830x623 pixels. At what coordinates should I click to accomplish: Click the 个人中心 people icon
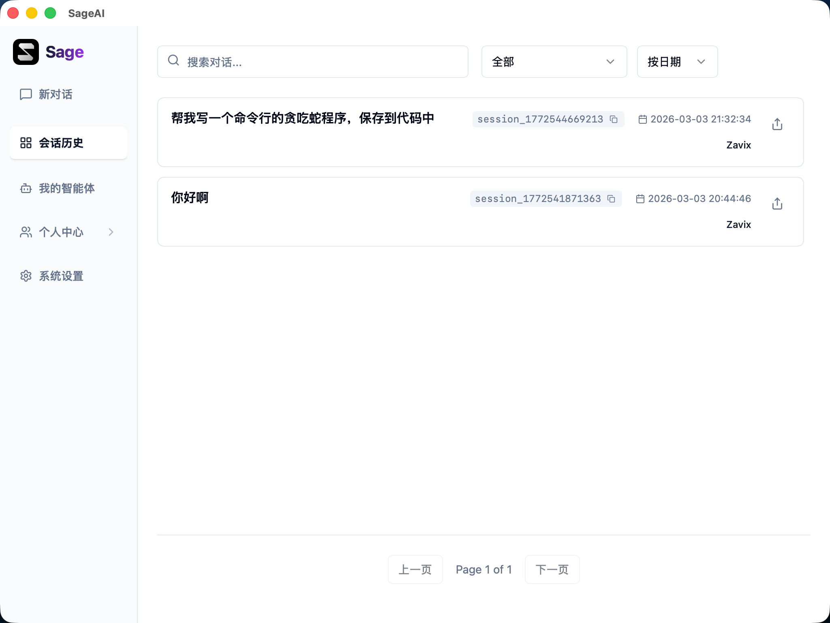click(26, 232)
